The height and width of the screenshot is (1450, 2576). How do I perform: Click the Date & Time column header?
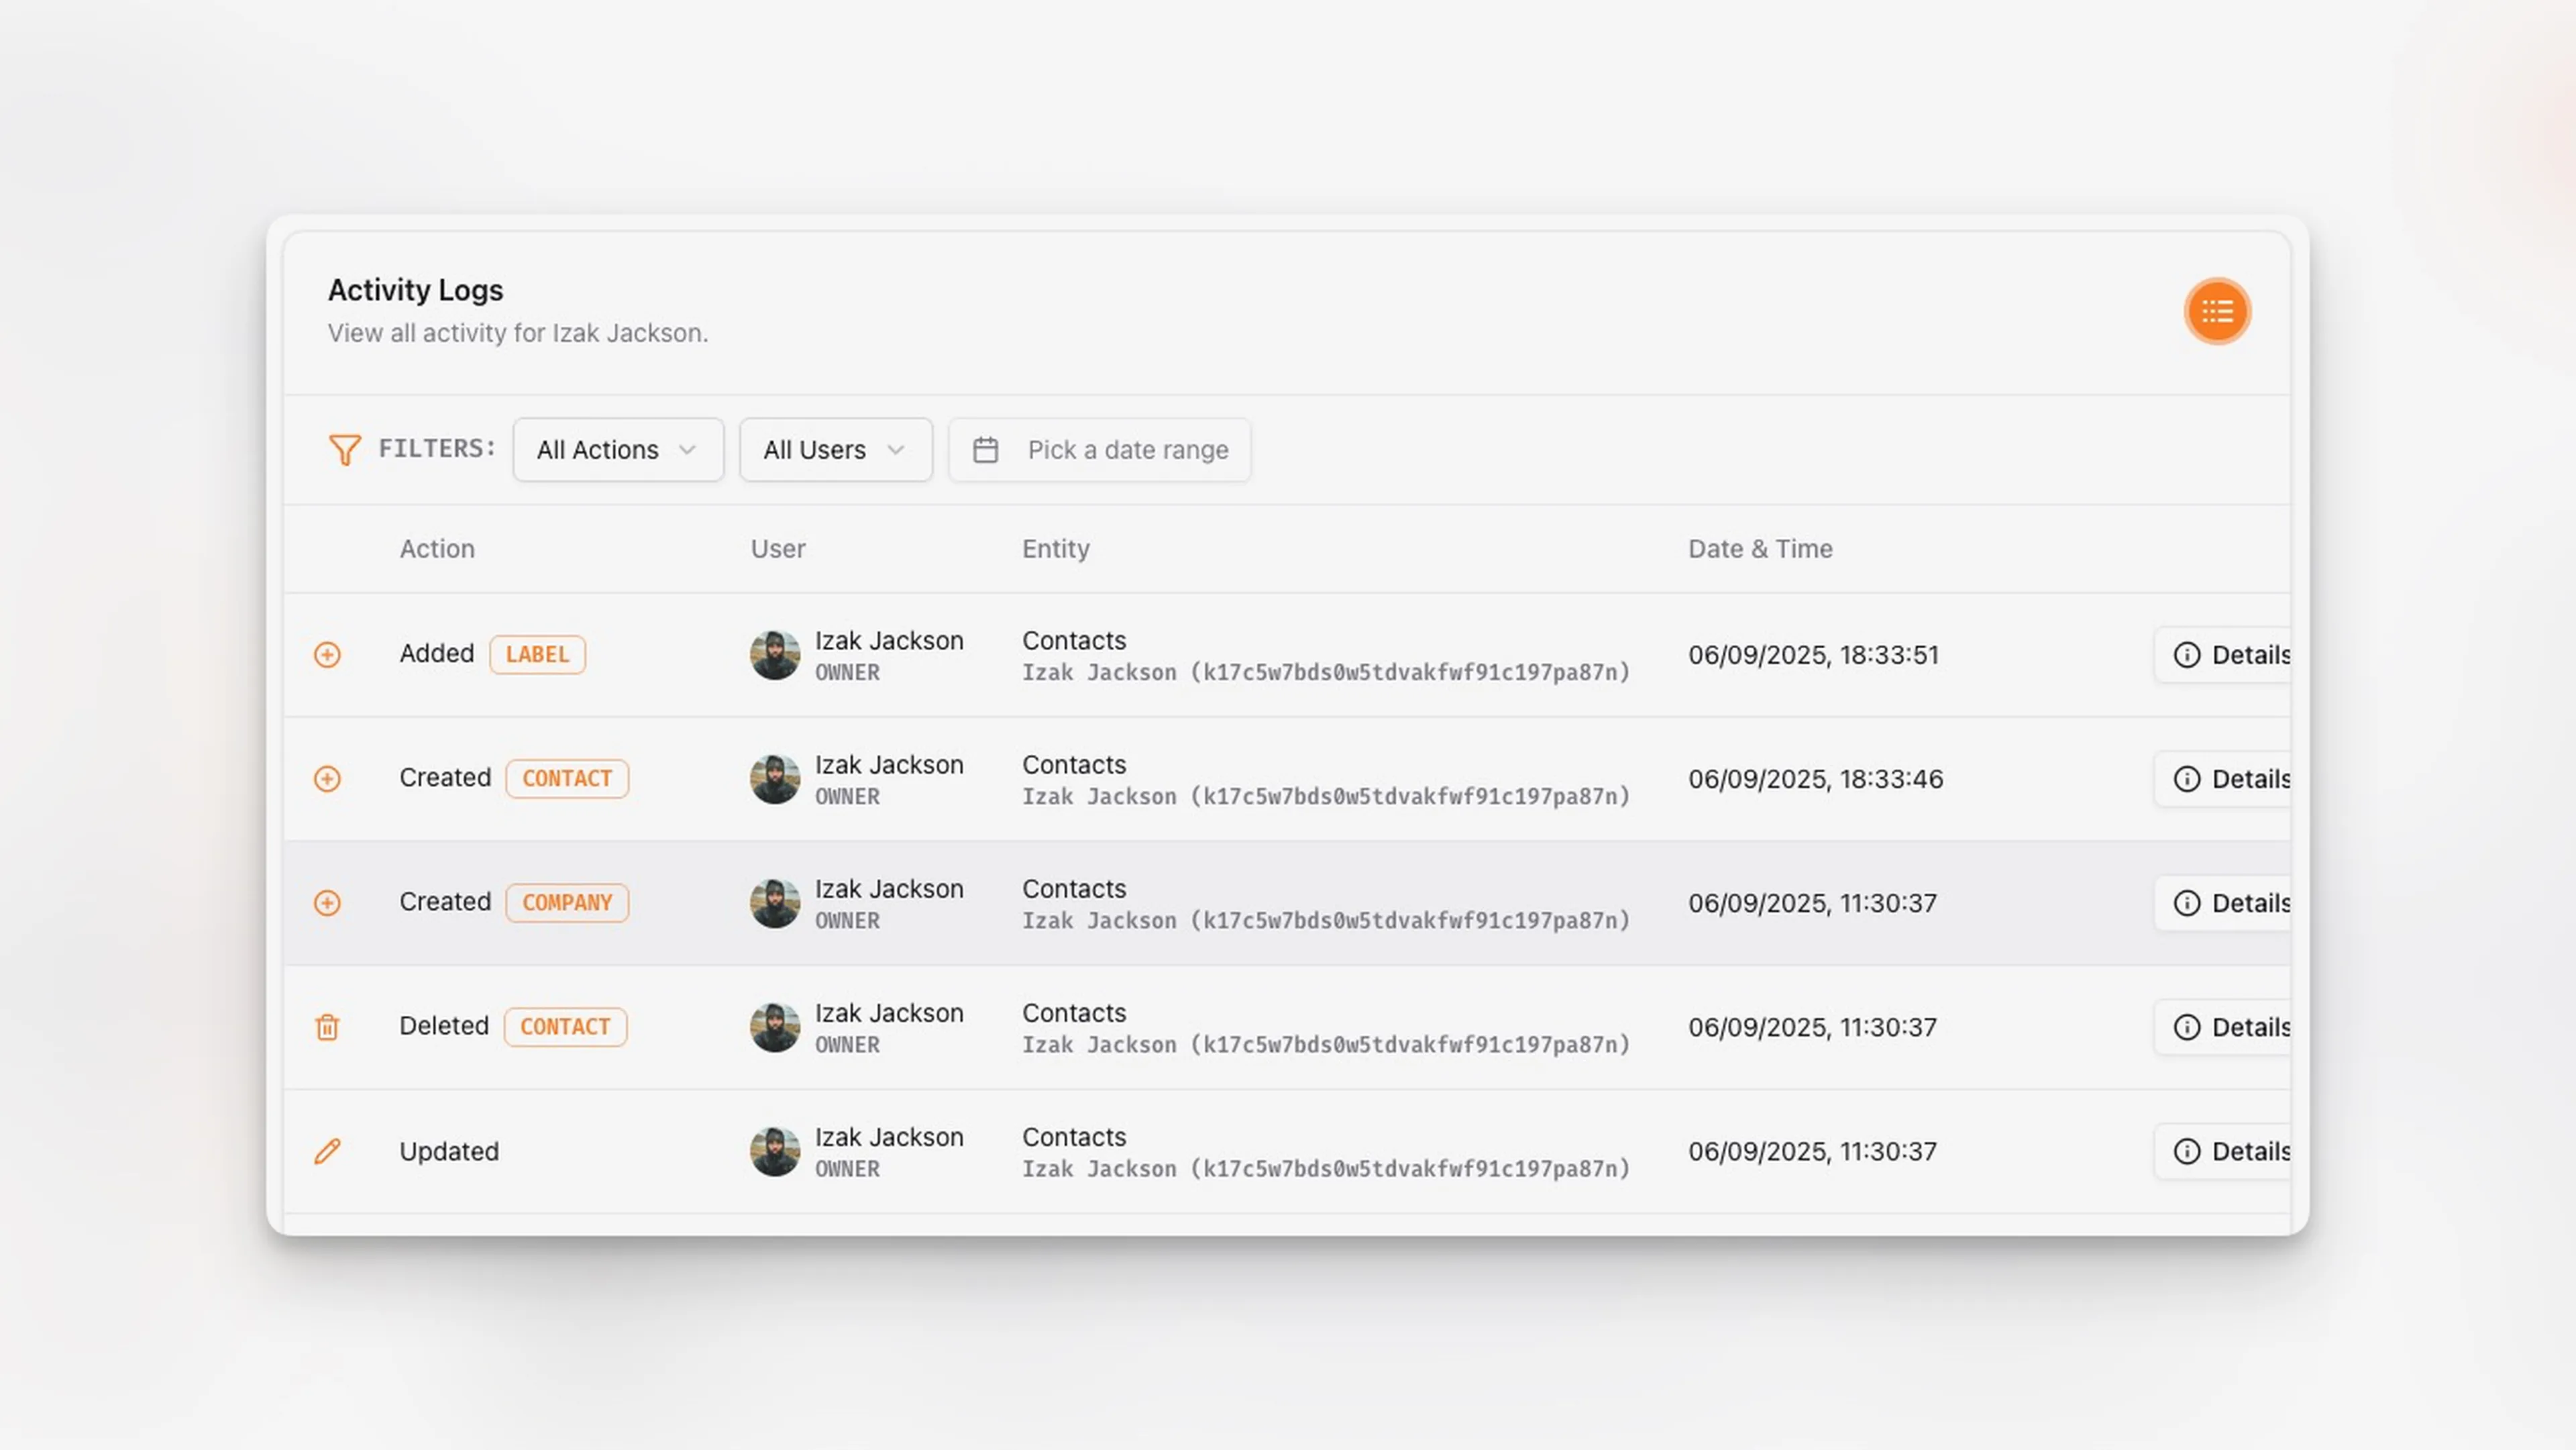point(1760,549)
